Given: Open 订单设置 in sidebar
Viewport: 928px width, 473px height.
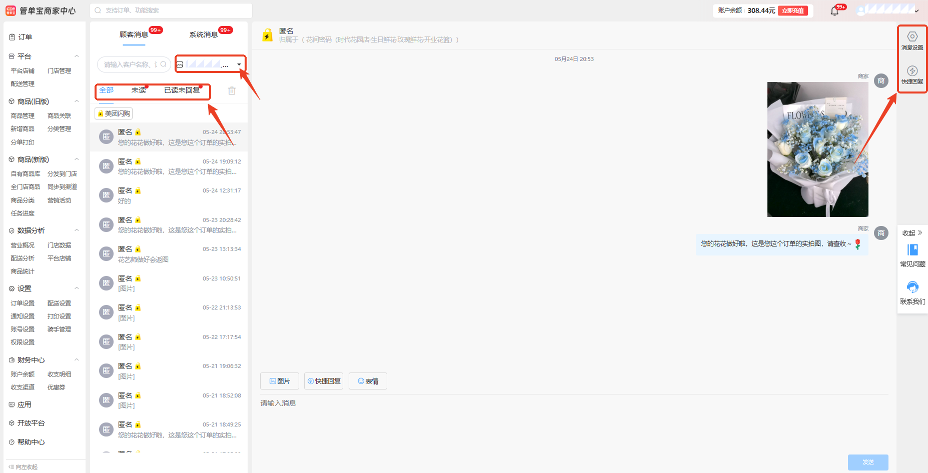Looking at the screenshot, I should tap(23, 303).
